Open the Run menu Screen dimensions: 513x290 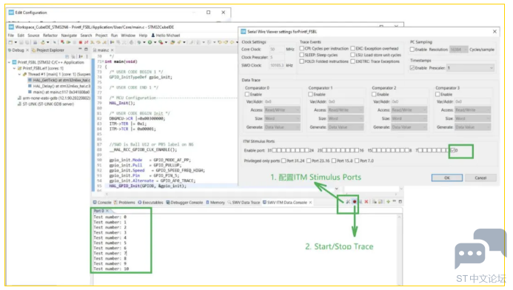114,36
